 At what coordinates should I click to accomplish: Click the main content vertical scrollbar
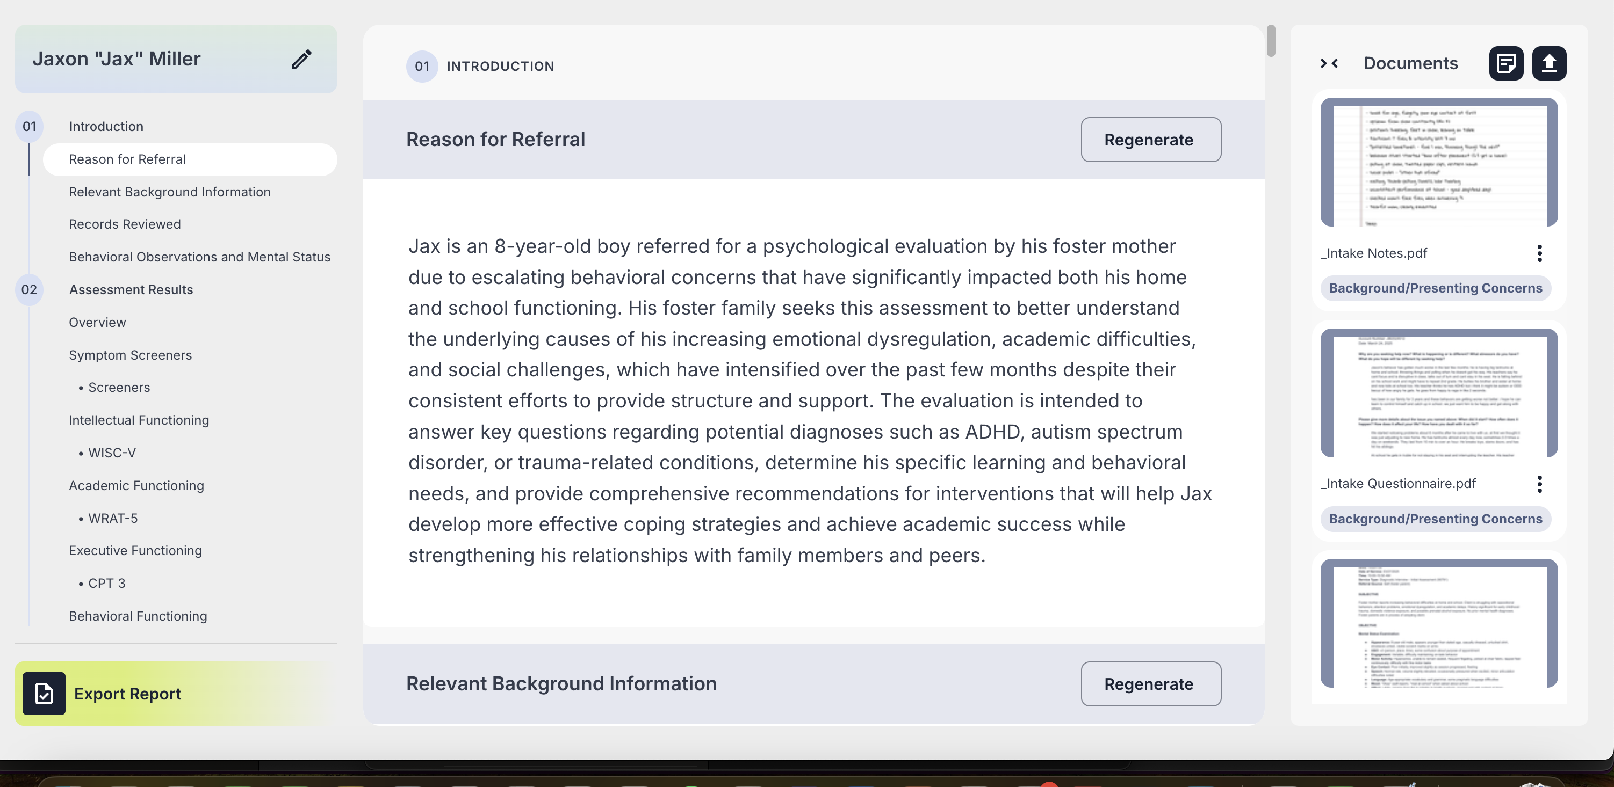coord(1271,41)
